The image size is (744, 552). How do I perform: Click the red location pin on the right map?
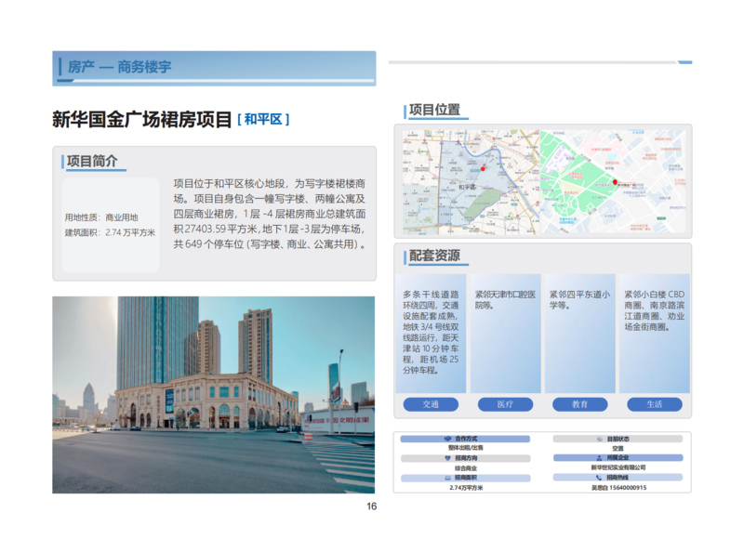click(x=615, y=182)
